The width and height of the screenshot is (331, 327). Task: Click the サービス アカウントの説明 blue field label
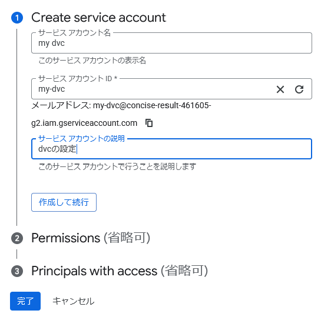pyautogui.click(x=81, y=139)
